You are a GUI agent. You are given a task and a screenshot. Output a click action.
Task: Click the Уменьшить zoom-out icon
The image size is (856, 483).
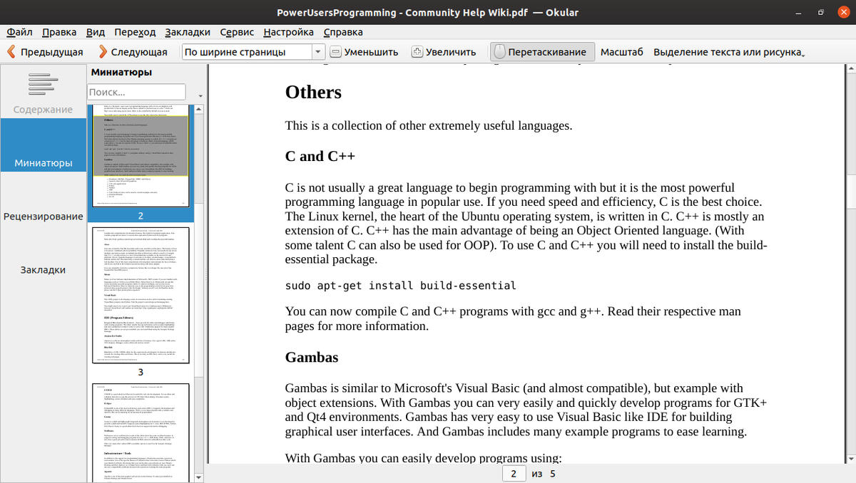[x=335, y=52]
